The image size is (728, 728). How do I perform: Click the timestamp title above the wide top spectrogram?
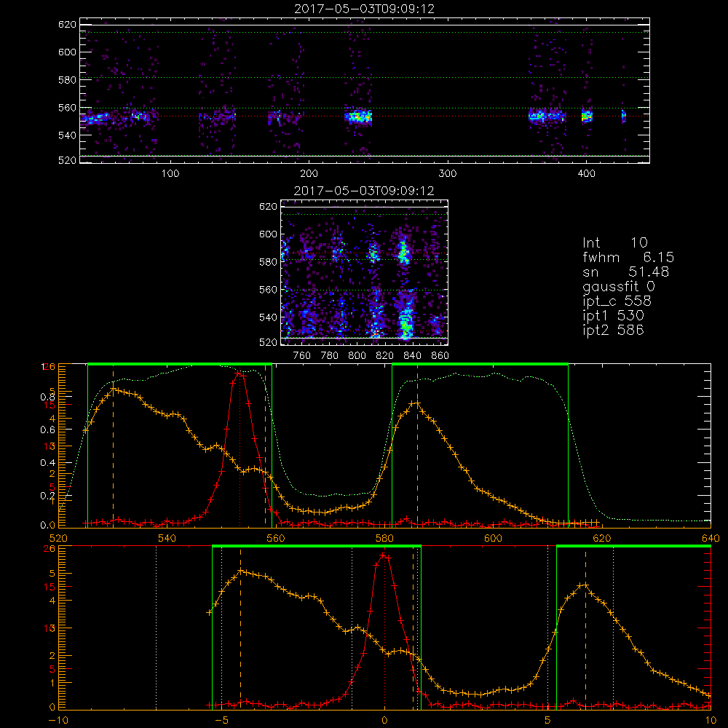pos(365,9)
